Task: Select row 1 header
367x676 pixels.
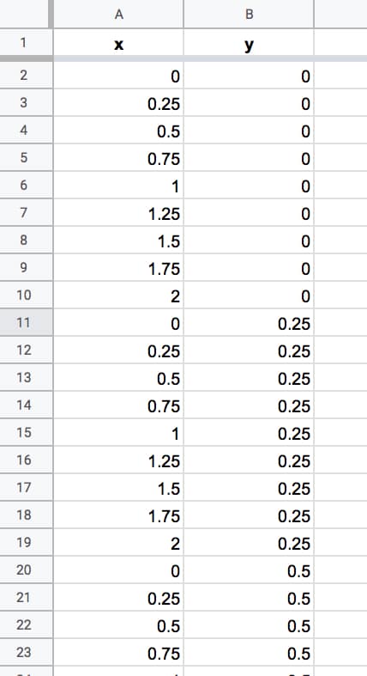Action: (x=25, y=43)
